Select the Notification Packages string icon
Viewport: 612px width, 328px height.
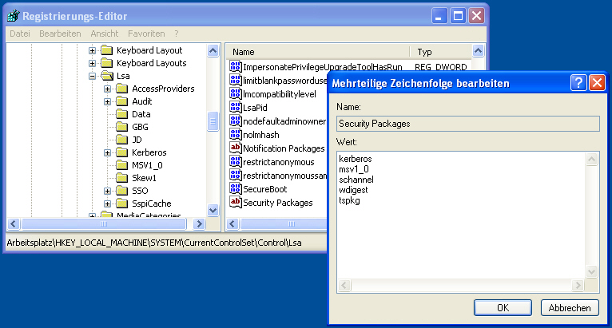pos(236,148)
